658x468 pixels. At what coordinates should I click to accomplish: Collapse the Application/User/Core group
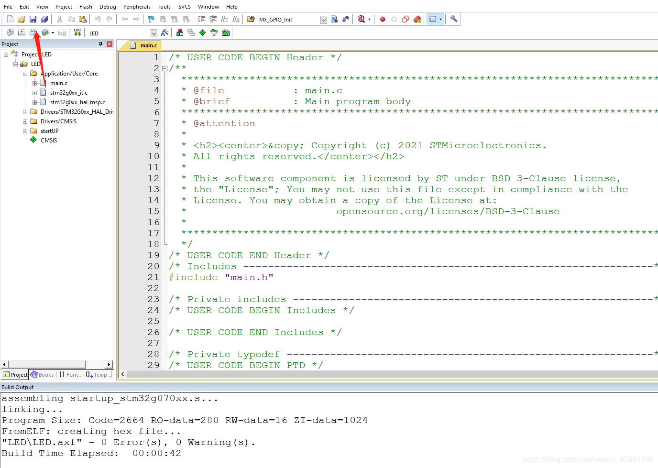point(25,74)
